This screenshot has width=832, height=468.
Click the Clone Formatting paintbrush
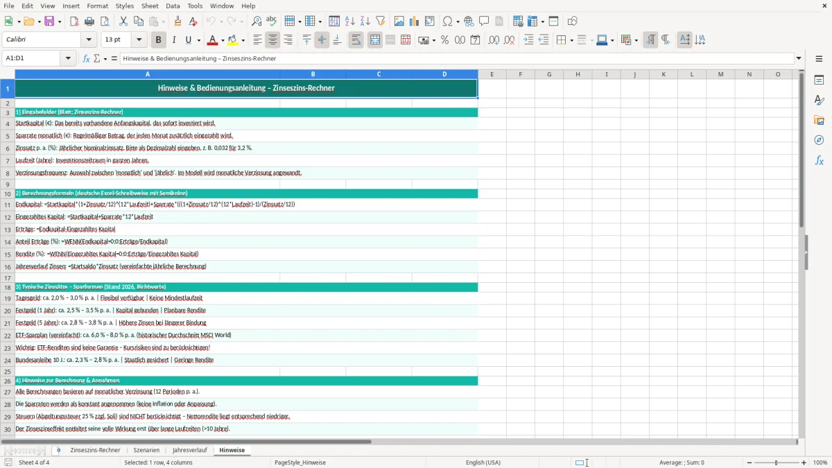tap(177, 21)
